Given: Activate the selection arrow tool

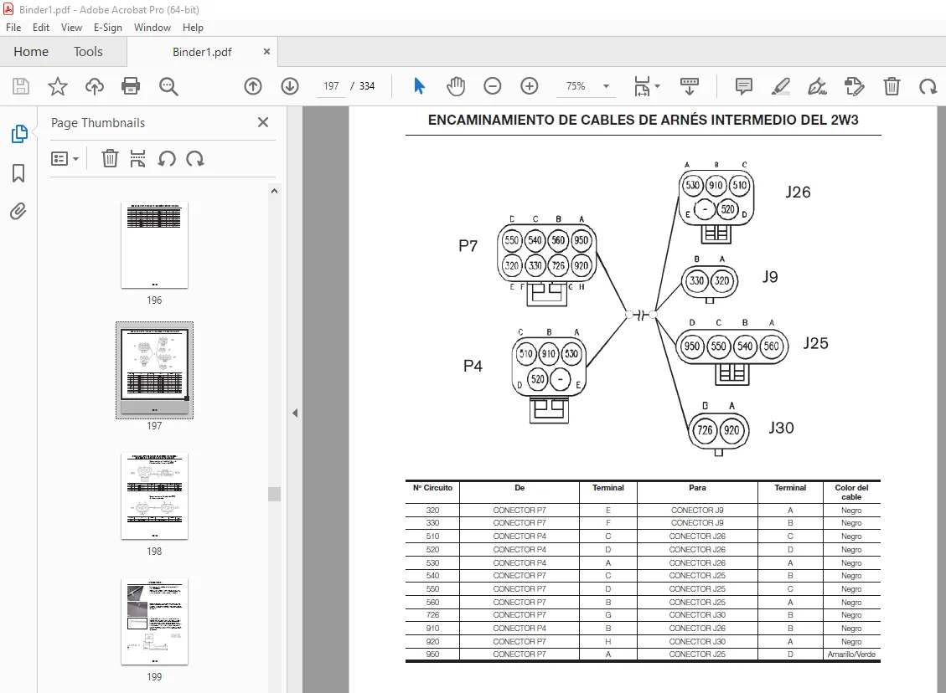Looking at the screenshot, I should 419,86.
